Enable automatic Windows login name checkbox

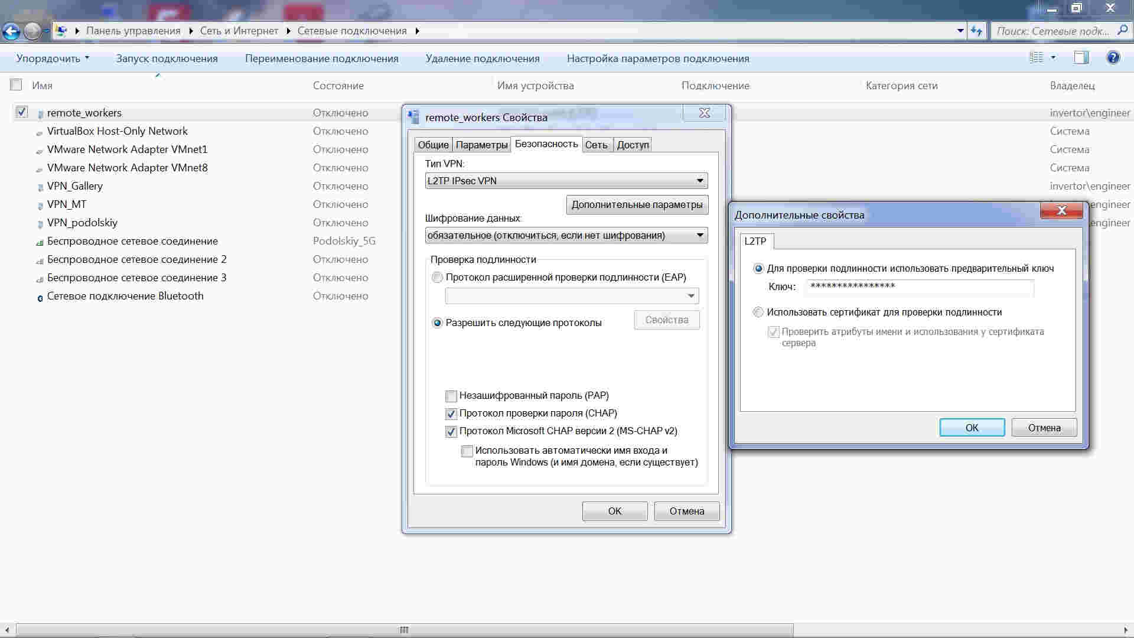467,451
